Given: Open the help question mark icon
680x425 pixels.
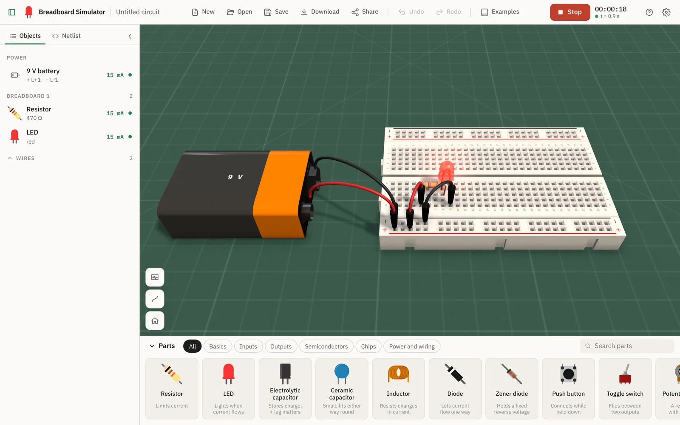Looking at the screenshot, I should (649, 12).
